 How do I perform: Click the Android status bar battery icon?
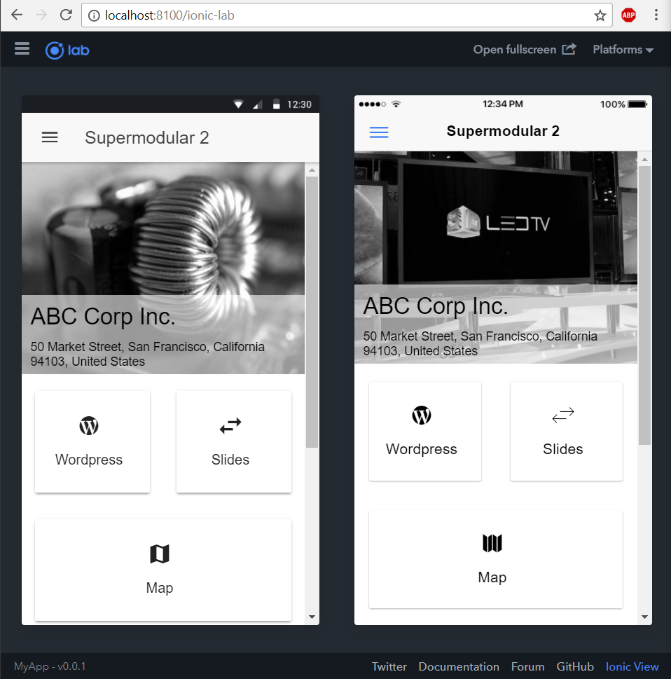pyautogui.click(x=276, y=104)
